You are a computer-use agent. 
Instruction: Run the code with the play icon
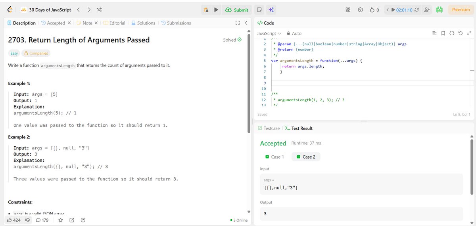pos(216,10)
